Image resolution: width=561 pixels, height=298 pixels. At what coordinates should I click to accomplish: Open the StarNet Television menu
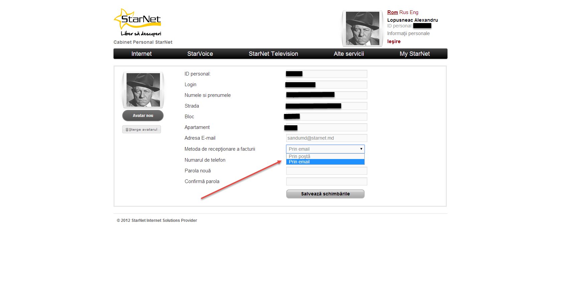pyautogui.click(x=273, y=54)
